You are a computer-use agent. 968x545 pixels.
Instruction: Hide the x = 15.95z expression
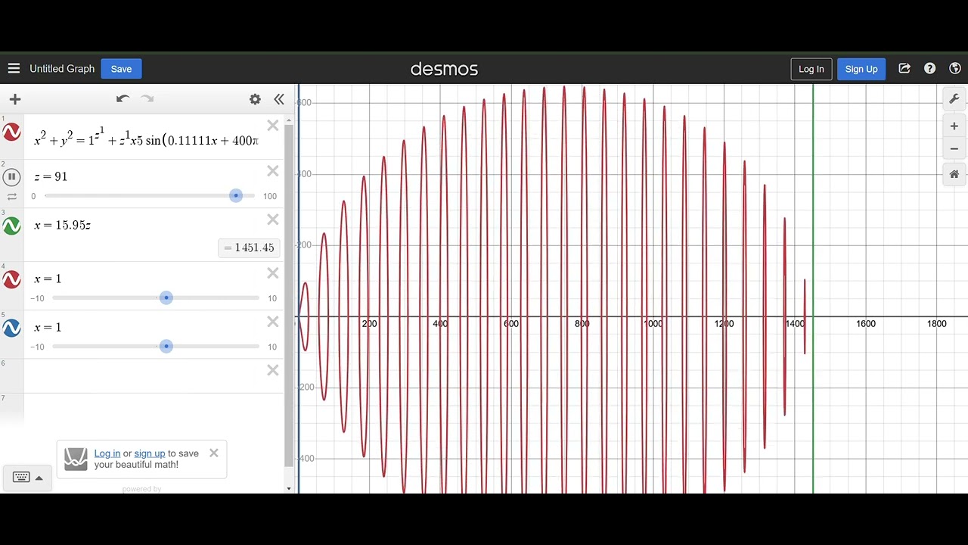point(11,226)
